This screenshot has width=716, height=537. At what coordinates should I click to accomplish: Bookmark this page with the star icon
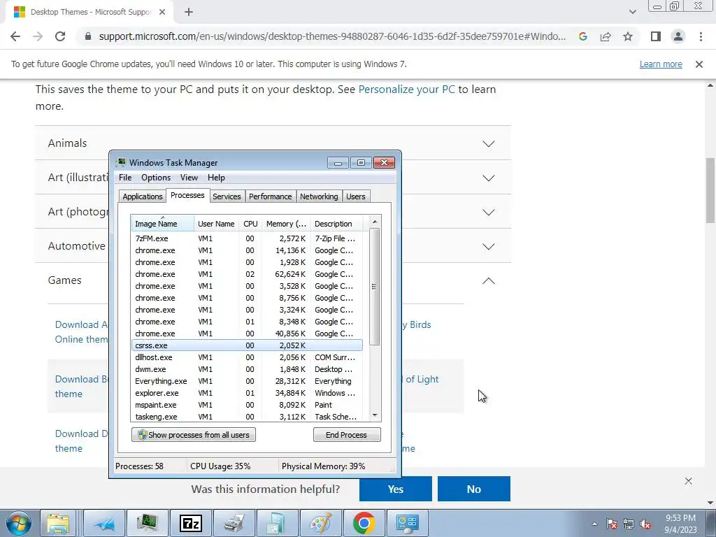click(628, 36)
